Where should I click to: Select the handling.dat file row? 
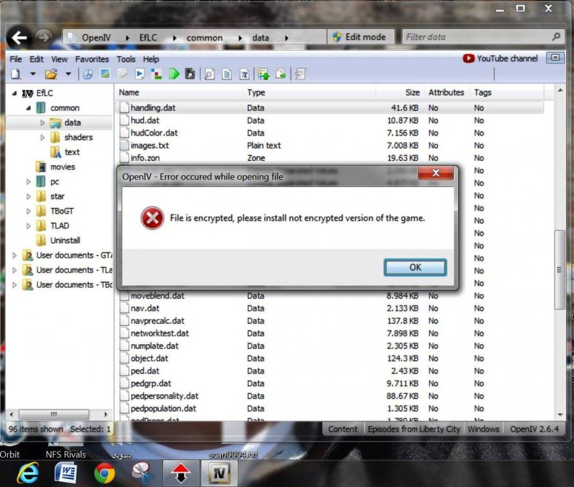pyautogui.click(x=330, y=108)
